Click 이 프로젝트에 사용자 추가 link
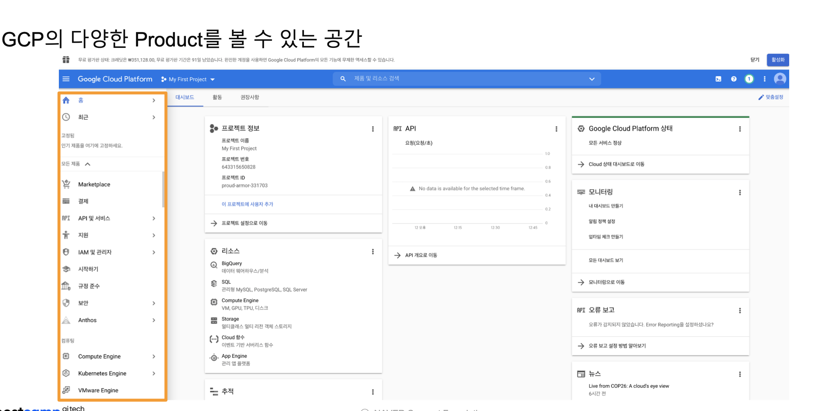The width and height of the screenshot is (815, 411). 247,204
